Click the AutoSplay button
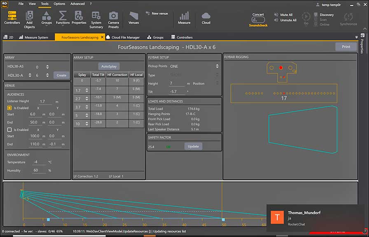The height and width of the screenshot is (237, 369). [x=109, y=66]
